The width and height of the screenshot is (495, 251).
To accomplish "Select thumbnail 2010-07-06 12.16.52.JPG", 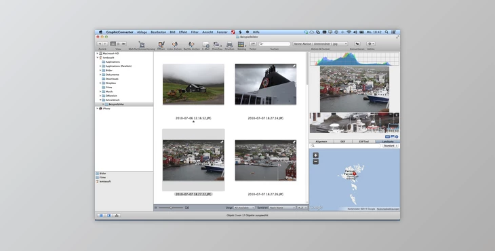I will (193, 84).
